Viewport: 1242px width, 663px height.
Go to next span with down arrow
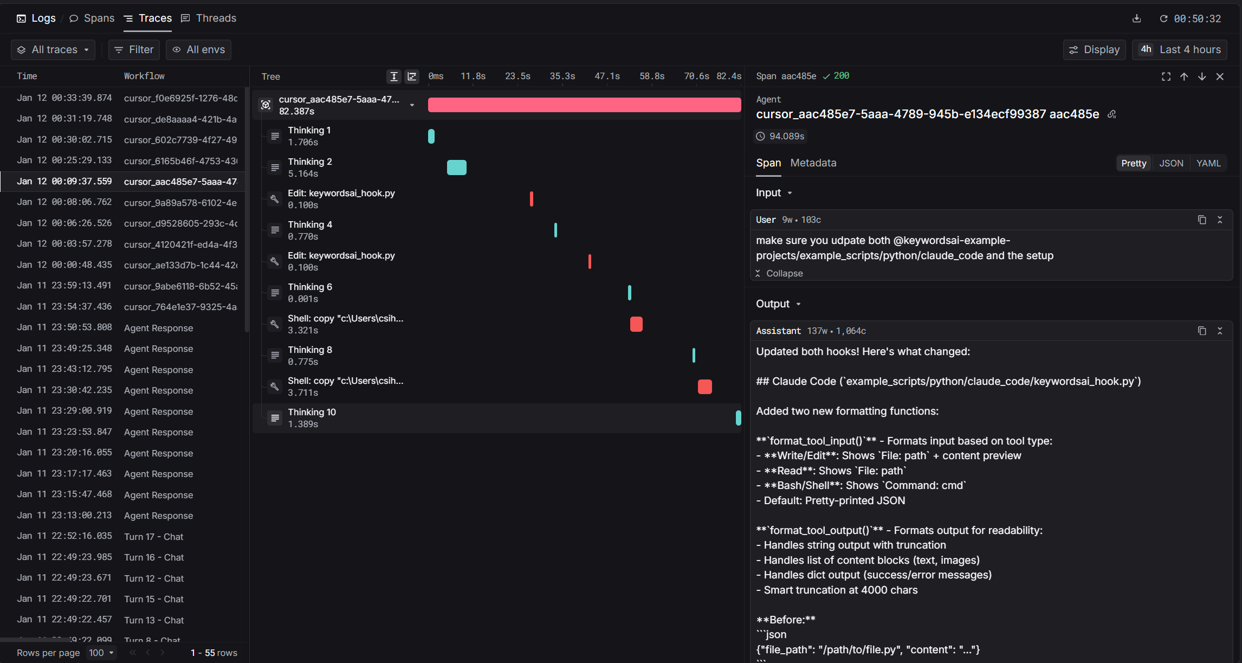(x=1202, y=76)
